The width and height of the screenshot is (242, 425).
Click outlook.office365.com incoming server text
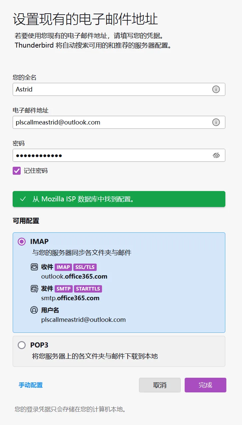tap(74, 277)
